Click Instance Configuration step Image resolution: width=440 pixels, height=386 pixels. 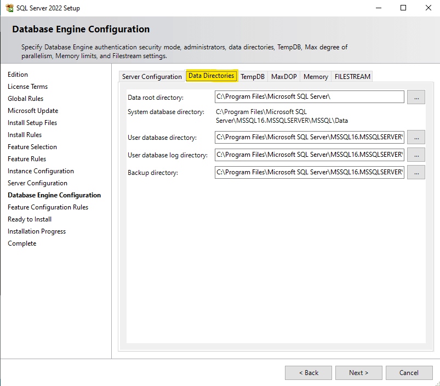(x=41, y=171)
